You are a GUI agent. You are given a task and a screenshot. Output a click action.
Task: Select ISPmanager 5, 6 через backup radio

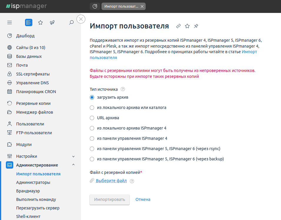tap(92, 159)
